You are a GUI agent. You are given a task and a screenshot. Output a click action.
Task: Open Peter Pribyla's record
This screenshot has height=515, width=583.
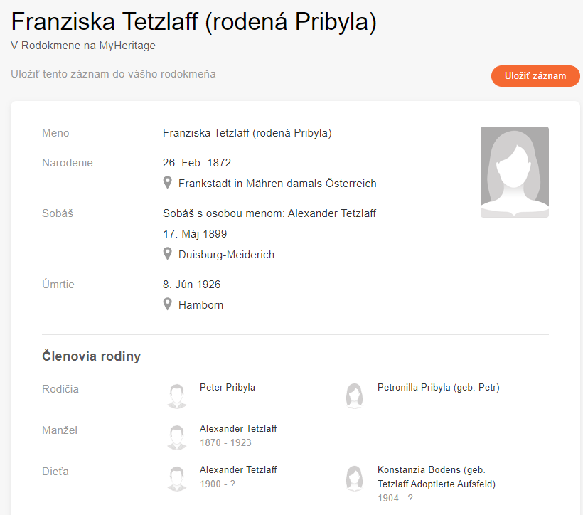click(228, 388)
